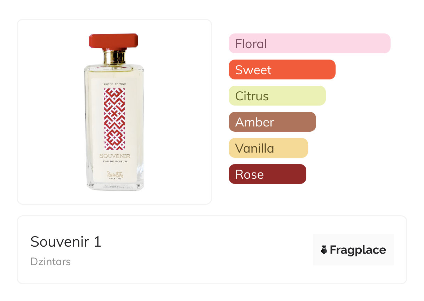Click the red cap of the perfume bottle
Image resolution: width=424 pixels, height=301 pixels.
click(x=113, y=40)
